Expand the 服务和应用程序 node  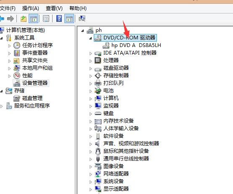point(2,106)
